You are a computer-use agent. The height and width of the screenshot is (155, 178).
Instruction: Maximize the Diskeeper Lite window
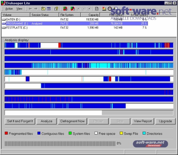170,3
